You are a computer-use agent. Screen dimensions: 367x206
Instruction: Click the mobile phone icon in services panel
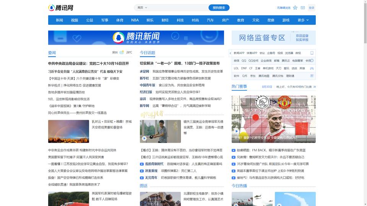pyautogui.click(x=312, y=53)
